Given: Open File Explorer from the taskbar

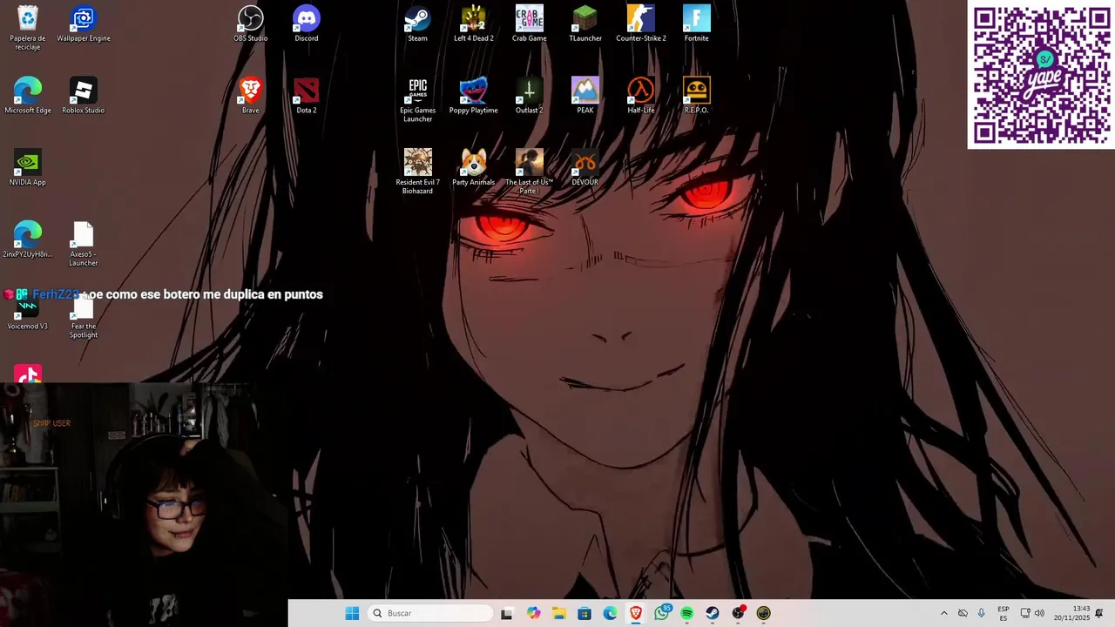Looking at the screenshot, I should click(x=558, y=613).
